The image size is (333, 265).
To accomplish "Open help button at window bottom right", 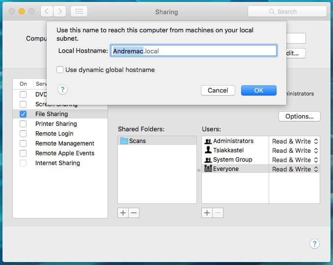I will pos(315,244).
